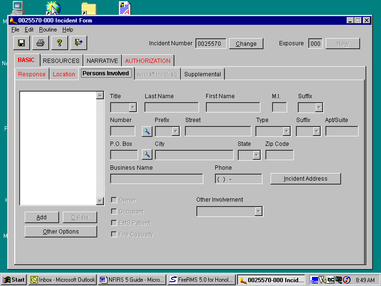
Task: Click the P.O. Box lookup magnifier icon
Action: [147, 155]
